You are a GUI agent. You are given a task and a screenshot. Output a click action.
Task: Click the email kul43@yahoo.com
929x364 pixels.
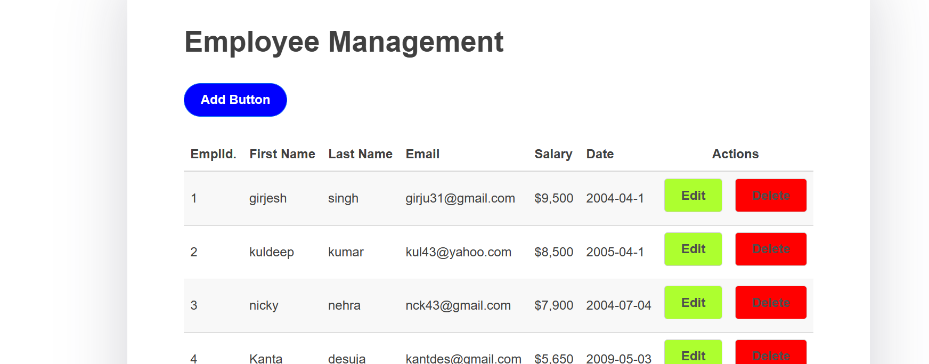458,252
